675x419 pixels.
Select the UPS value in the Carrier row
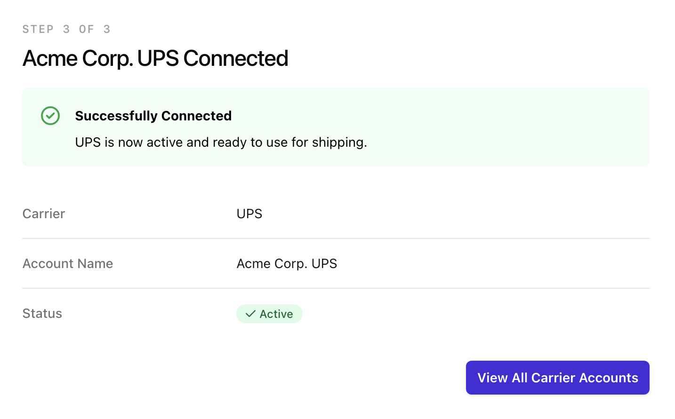pos(249,214)
